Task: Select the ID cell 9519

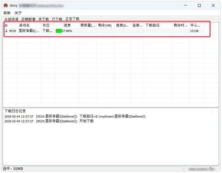Action: pyautogui.click(x=12, y=31)
